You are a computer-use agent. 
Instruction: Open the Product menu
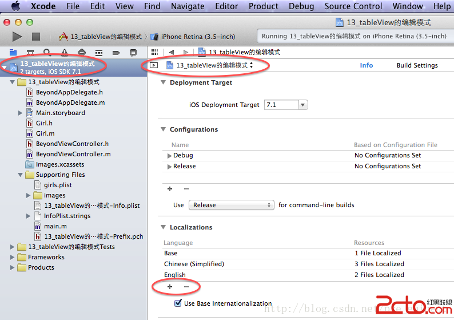click(264, 6)
